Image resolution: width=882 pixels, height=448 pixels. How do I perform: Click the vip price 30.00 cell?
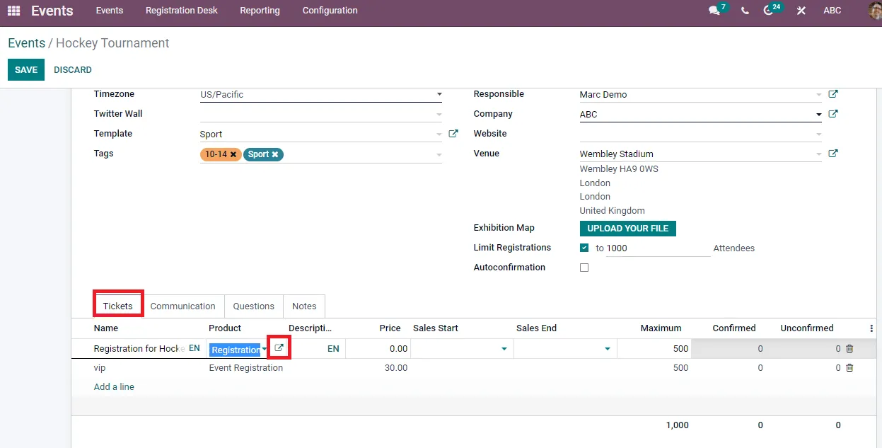[x=395, y=368]
